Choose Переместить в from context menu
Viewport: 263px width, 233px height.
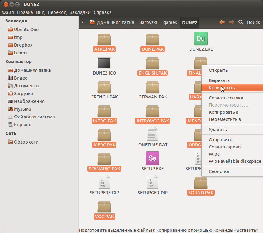tap(232, 119)
